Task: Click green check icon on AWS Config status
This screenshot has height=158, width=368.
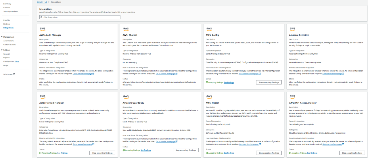Action: coord(207,82)
